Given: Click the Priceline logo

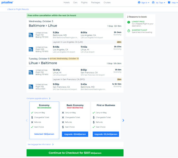Looking at the screenshot, I should [x=7, y=3].
